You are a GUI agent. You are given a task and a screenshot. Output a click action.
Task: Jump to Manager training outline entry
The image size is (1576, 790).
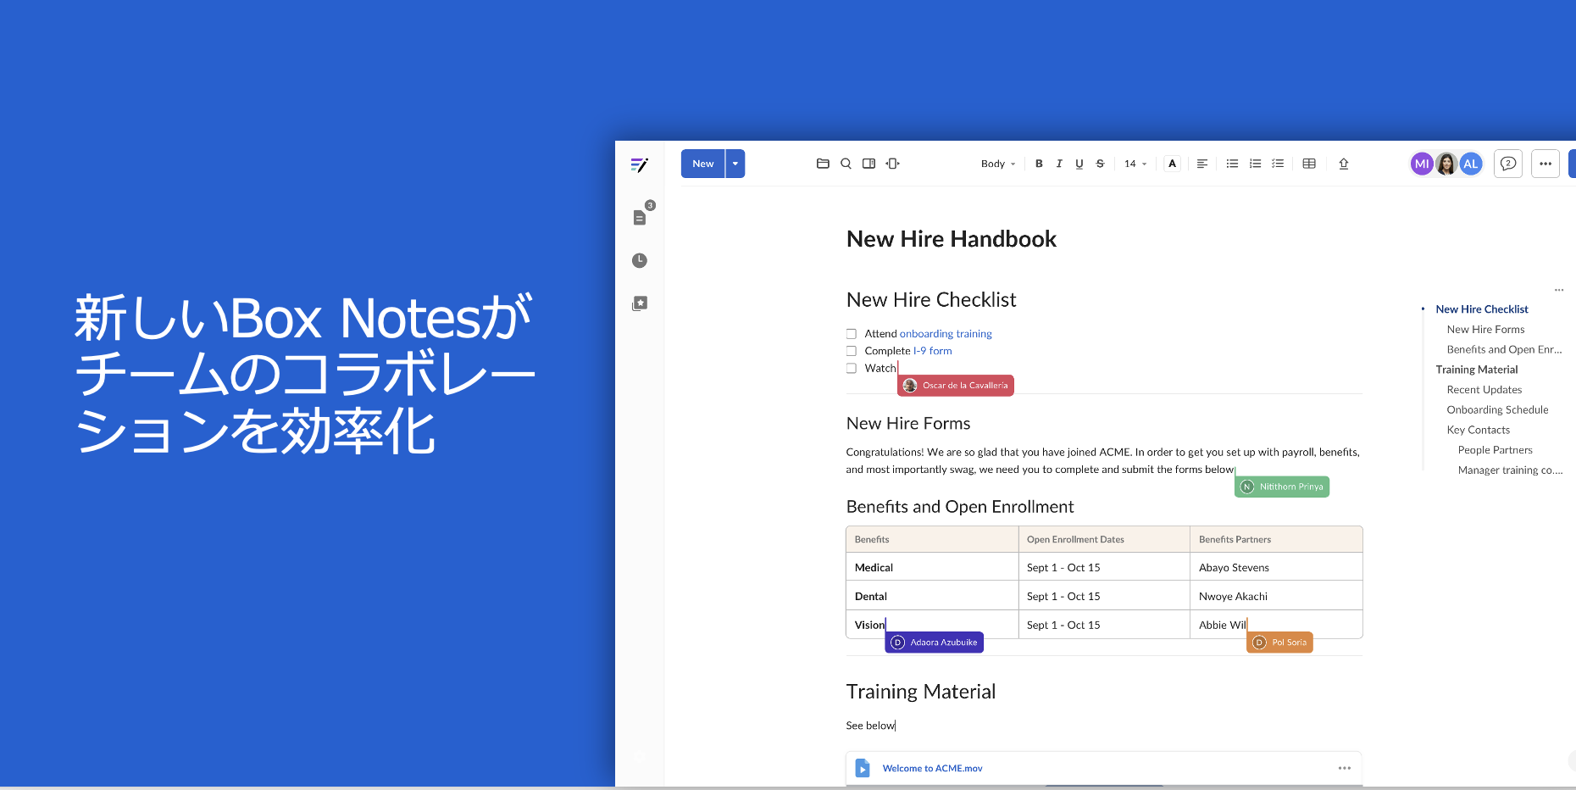[x=1510, y=470]
